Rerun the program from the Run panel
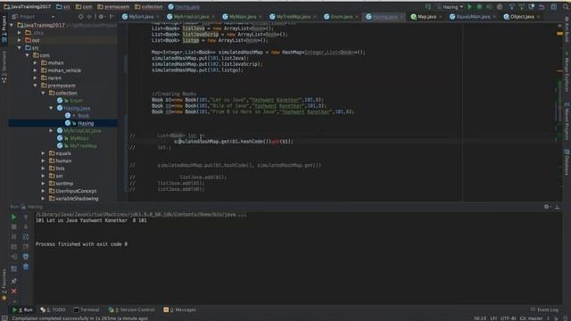 [14, 217]
